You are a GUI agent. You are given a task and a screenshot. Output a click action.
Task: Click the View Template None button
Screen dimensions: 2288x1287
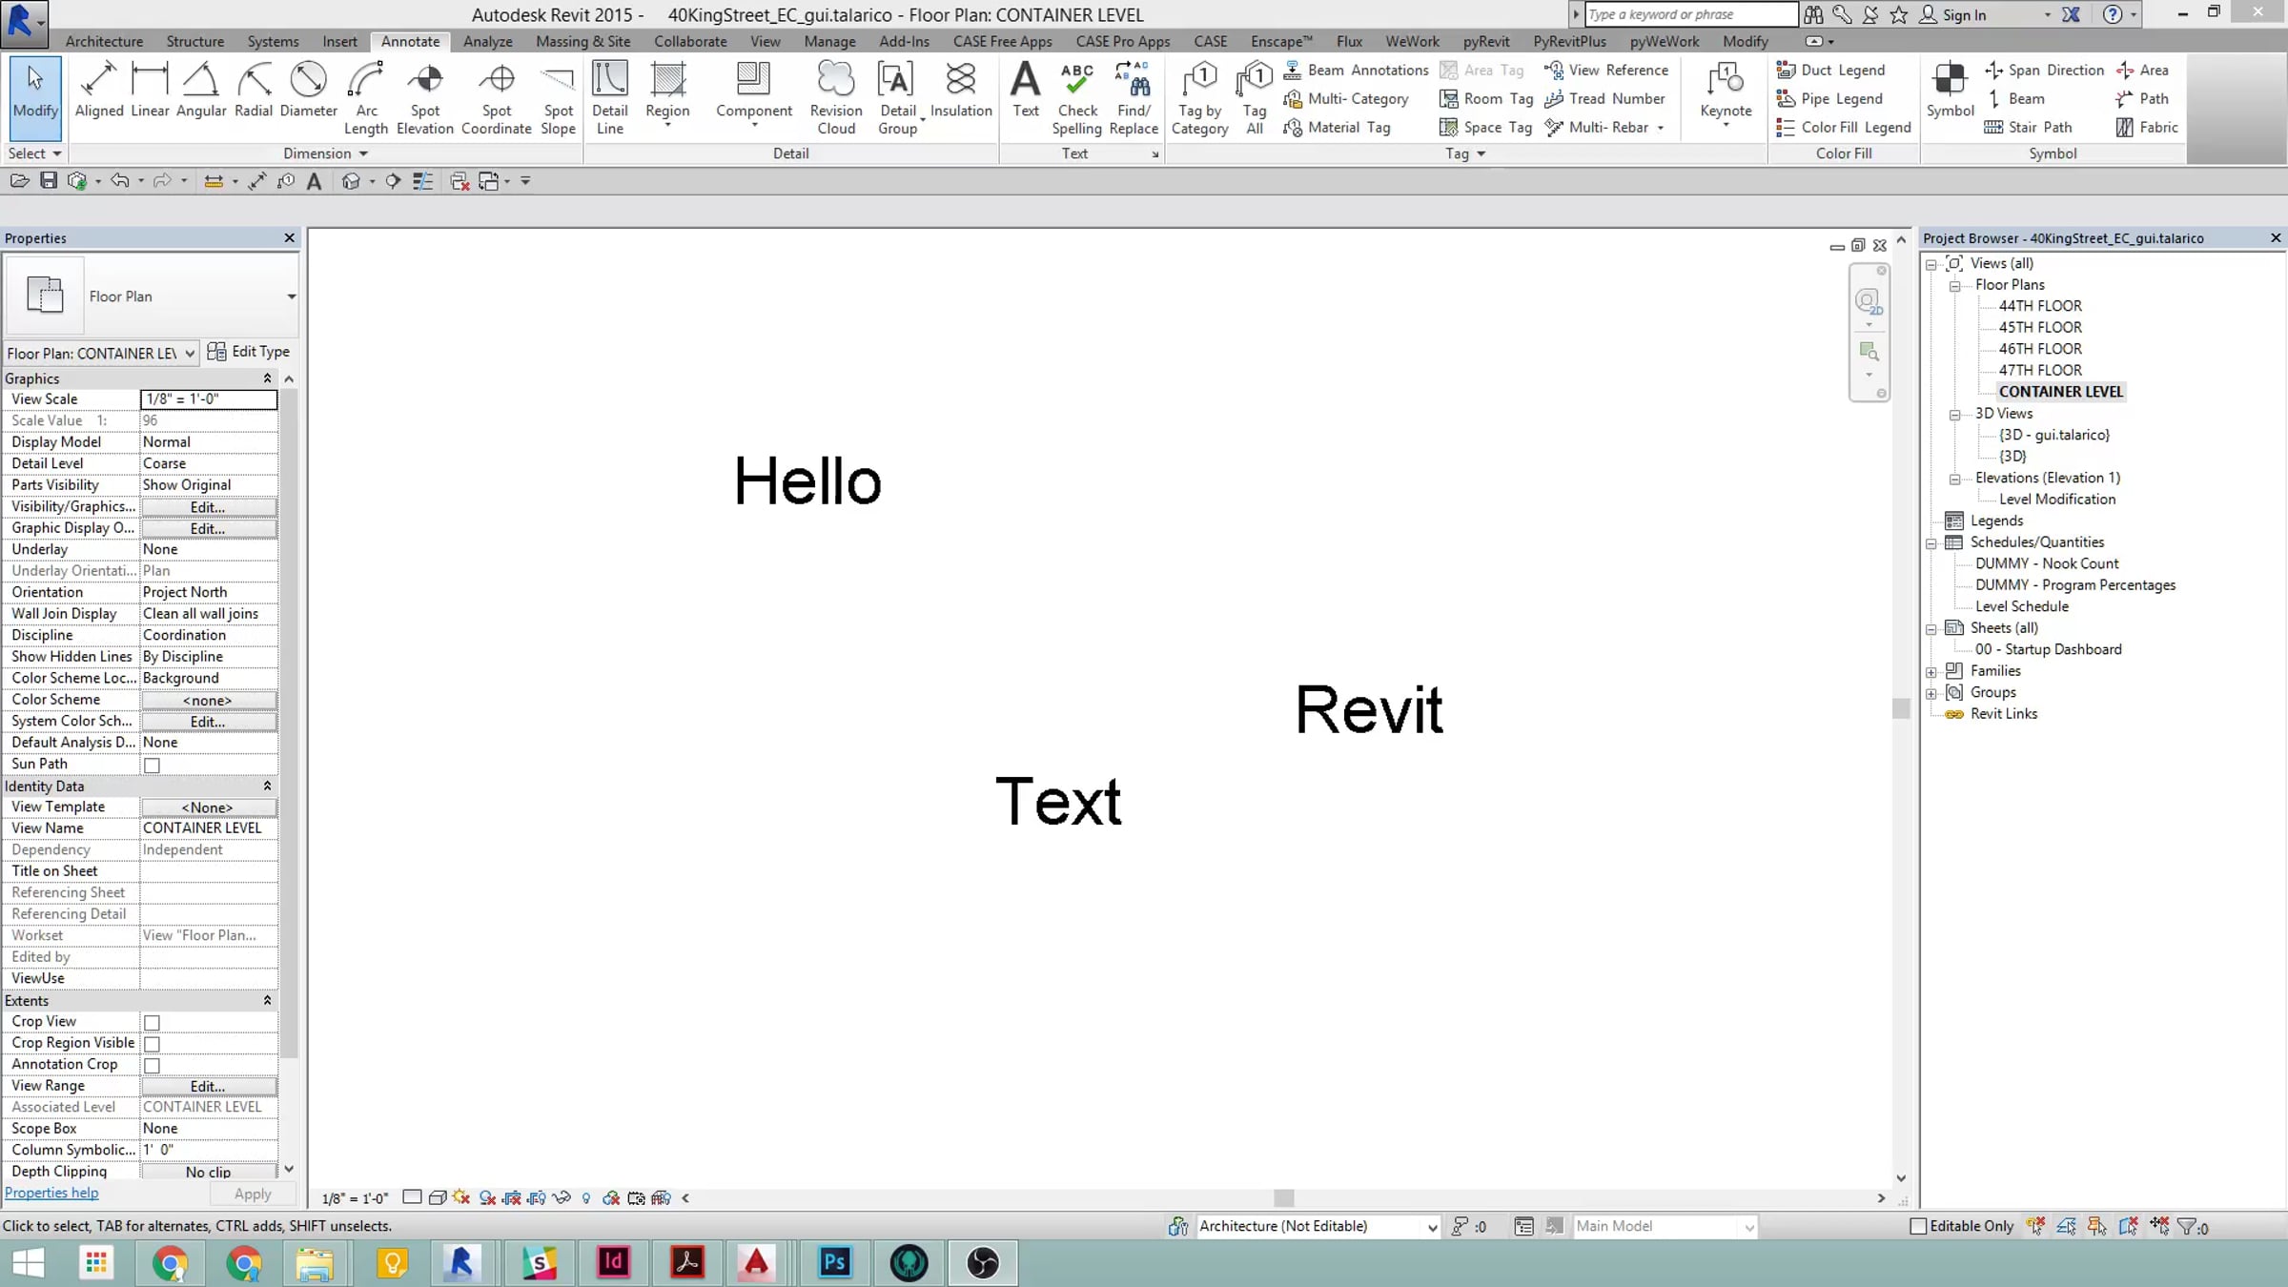(208, 807)
